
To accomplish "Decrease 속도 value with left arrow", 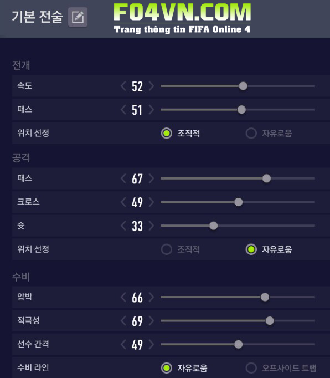I will point(123,86).
